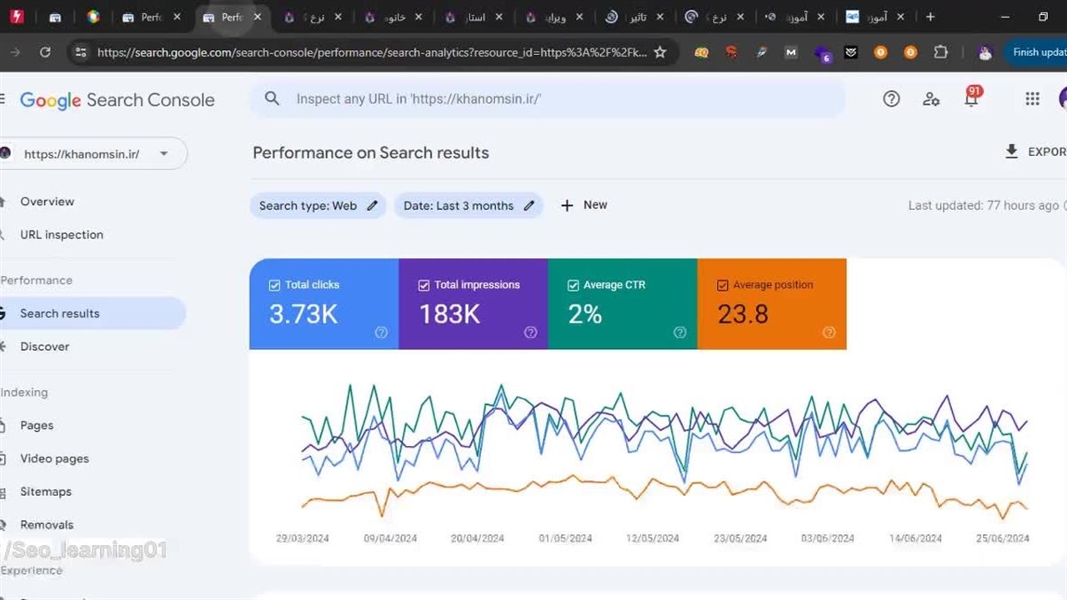Click help icon on Total clicks card
This screenshot has width=1067, height=600.
pyautogui.click(x=381, y=332)
